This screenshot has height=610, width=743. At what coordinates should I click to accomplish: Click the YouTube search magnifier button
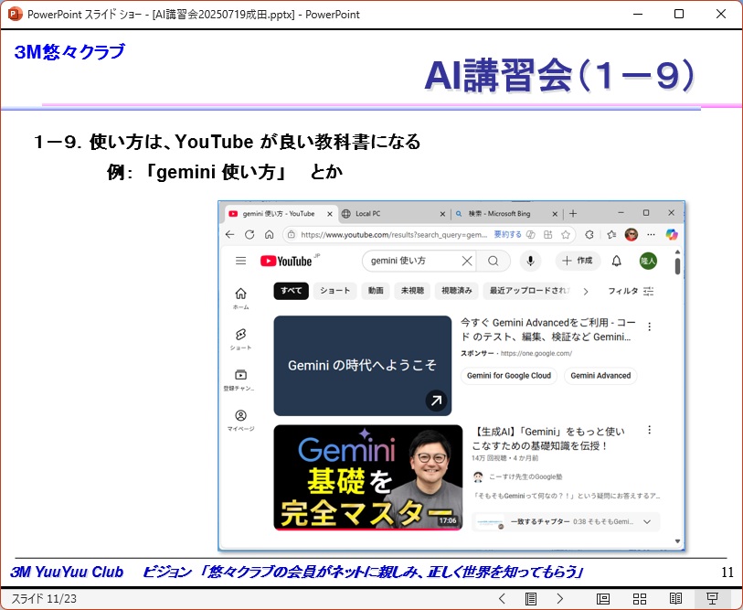click(x=493, y=261)
